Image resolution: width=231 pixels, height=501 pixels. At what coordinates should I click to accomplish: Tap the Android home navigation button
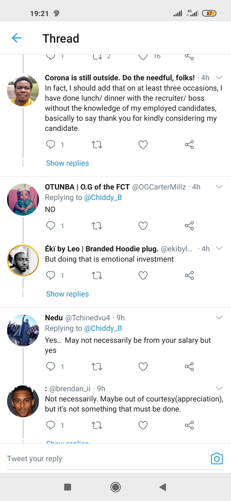[116, 487]
